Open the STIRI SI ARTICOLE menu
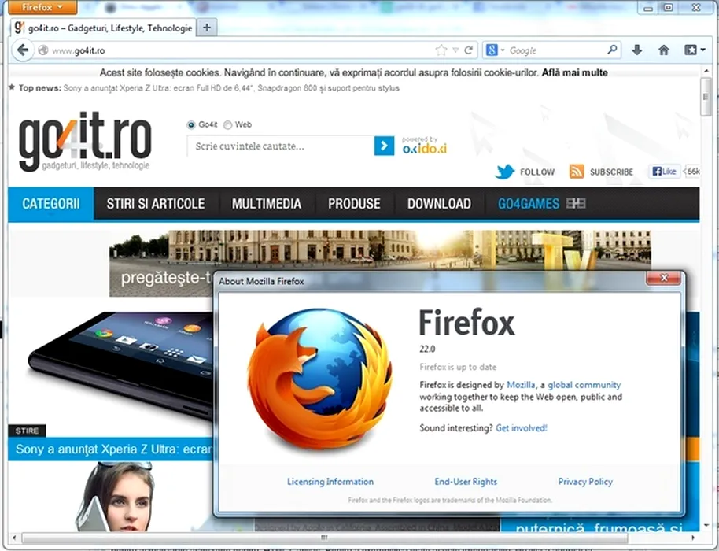 coord(156,204)
